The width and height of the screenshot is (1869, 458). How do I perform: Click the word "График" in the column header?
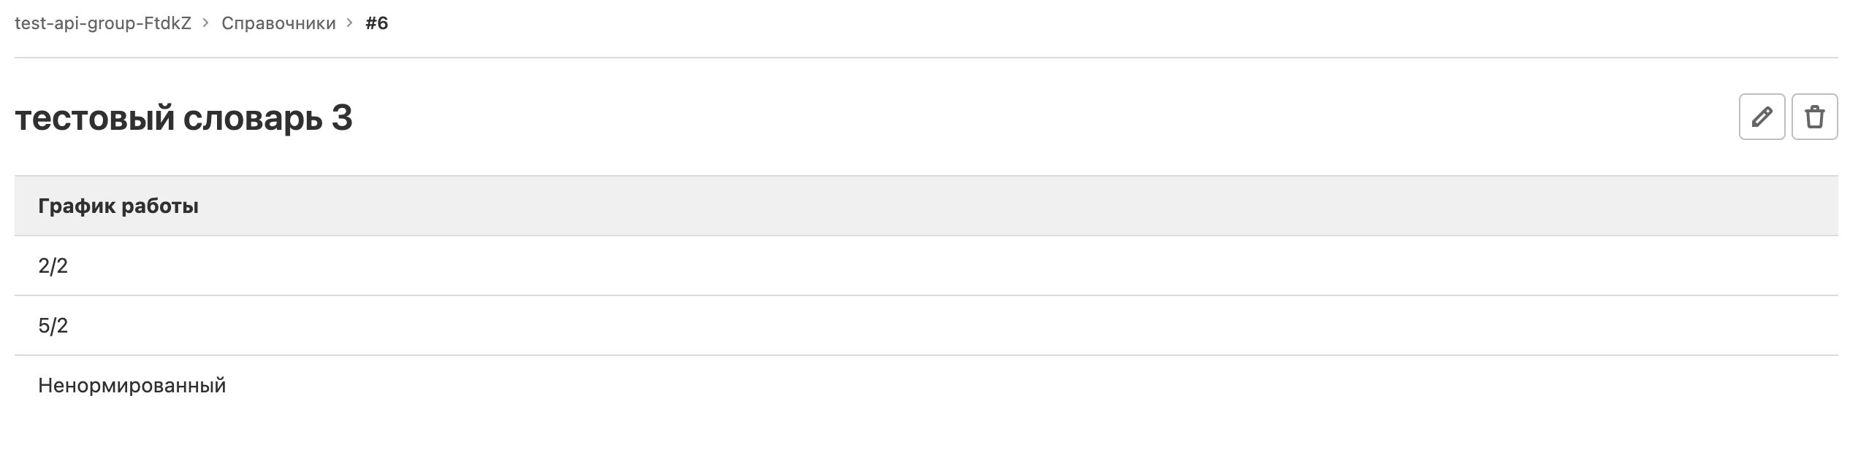pos(77,206)
